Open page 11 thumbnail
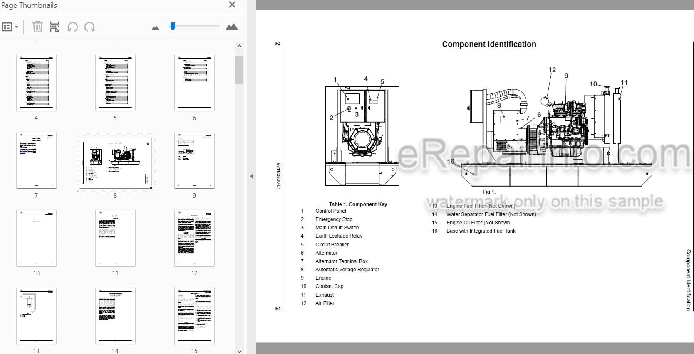This screenshot has width=694, height=354. [115, 238]
